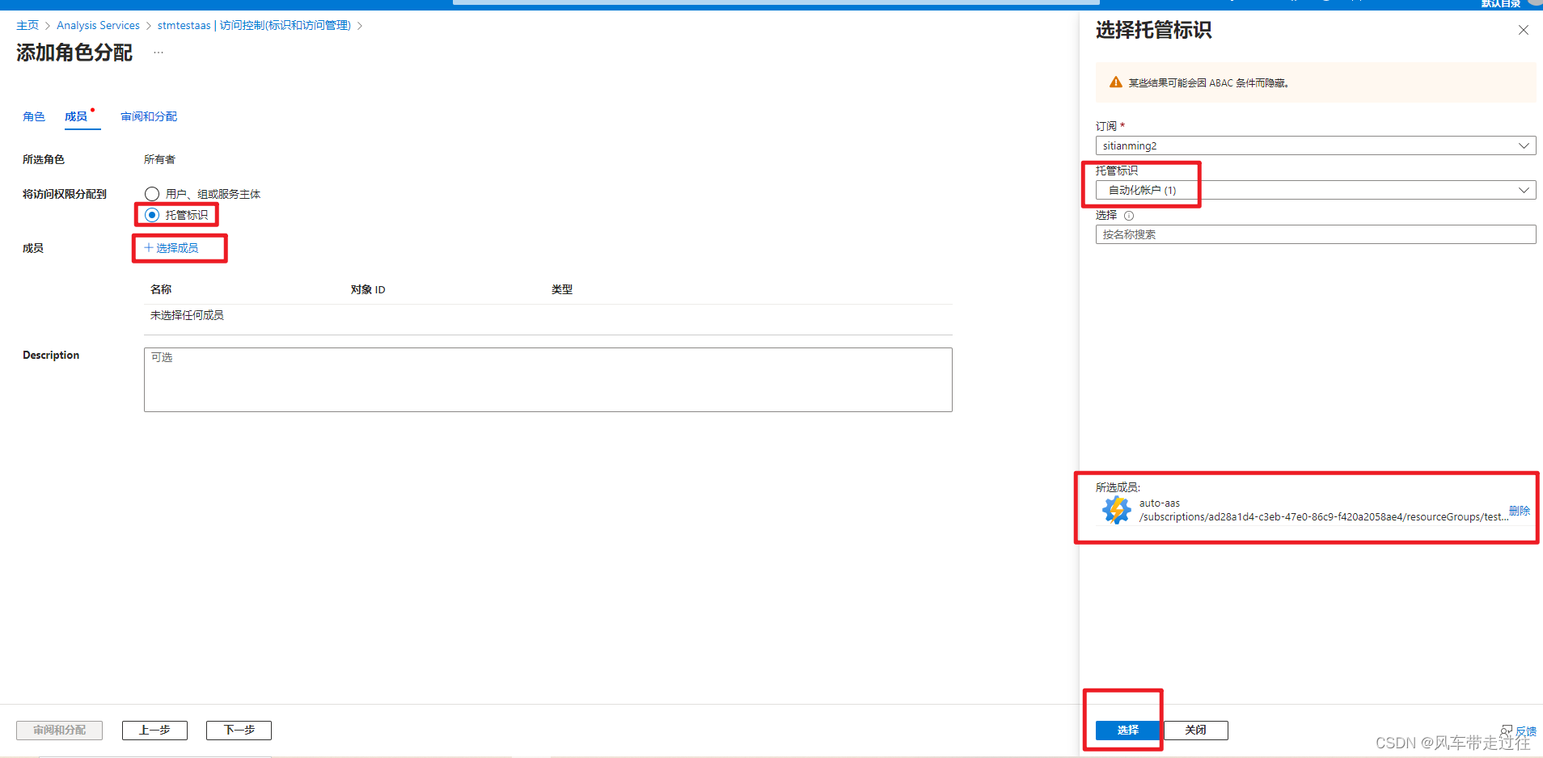The image size is (1543, 758).
Task: Click the 关闭 button
Action: click(x=1195, y=730)
